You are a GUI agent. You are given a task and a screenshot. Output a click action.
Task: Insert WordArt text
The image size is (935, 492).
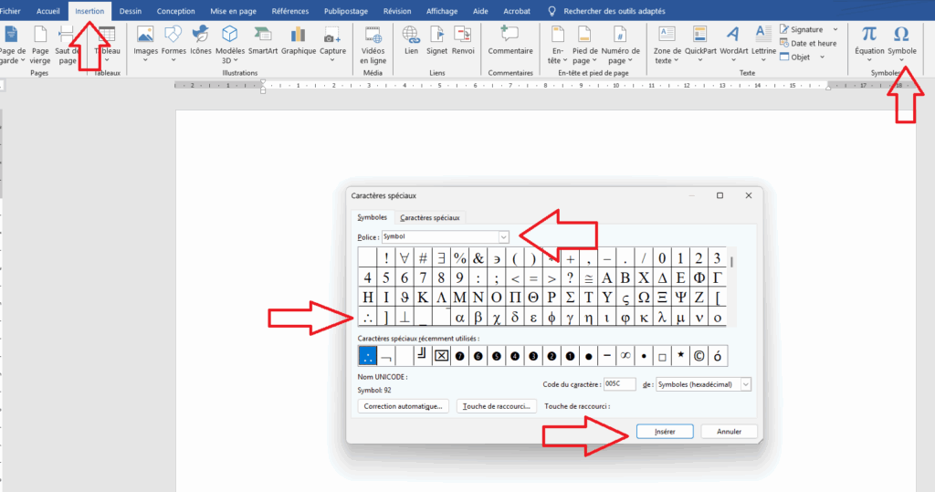733,44
